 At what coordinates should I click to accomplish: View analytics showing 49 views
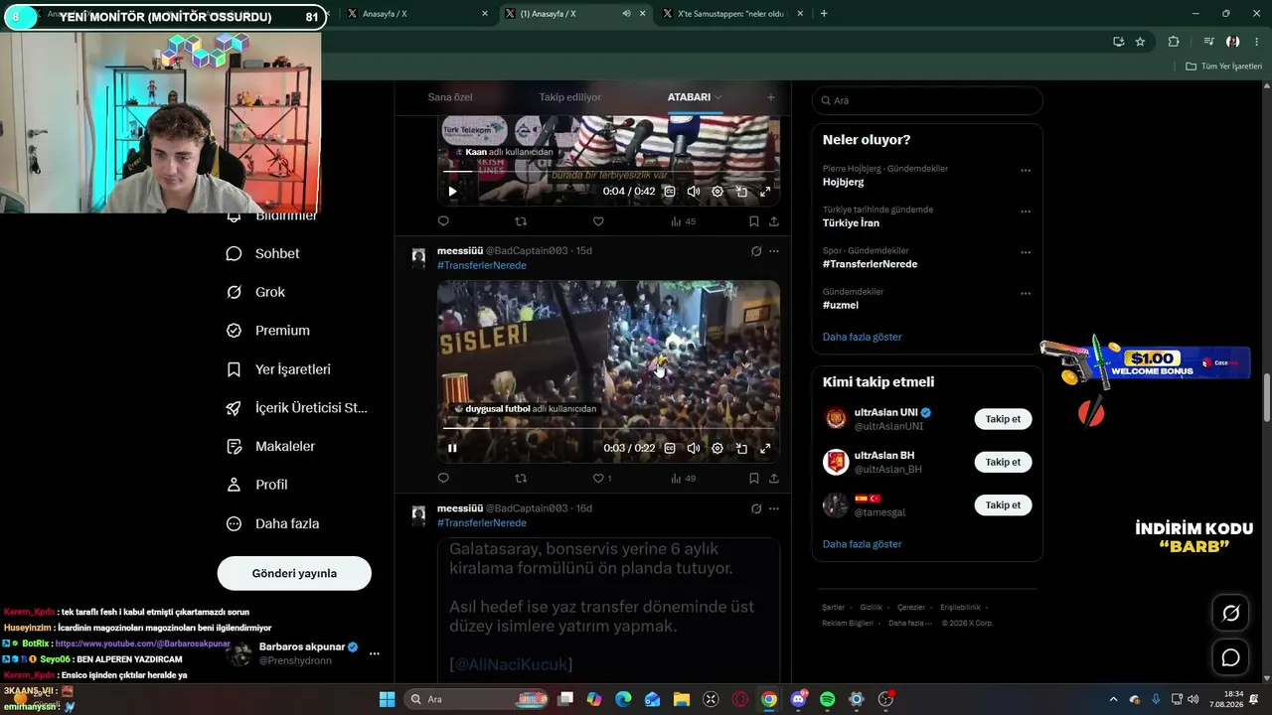point(683,478)
